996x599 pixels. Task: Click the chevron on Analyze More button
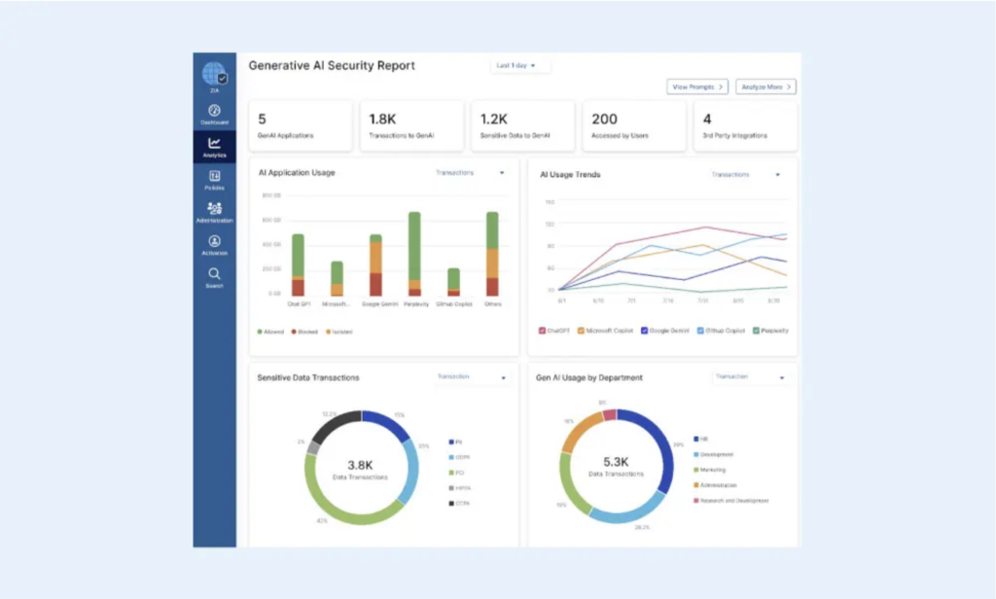click(790, 87)
